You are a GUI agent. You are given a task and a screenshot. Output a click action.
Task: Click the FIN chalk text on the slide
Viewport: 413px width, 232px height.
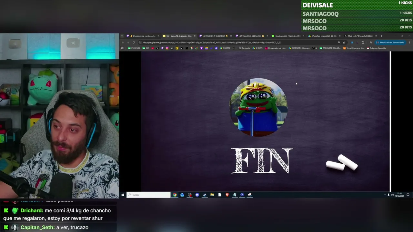(x=262, y=161)
